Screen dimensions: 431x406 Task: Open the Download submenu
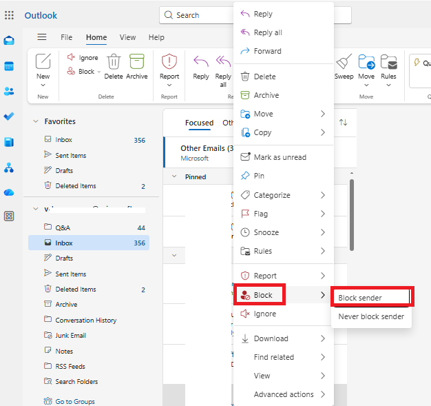point(284,338)
